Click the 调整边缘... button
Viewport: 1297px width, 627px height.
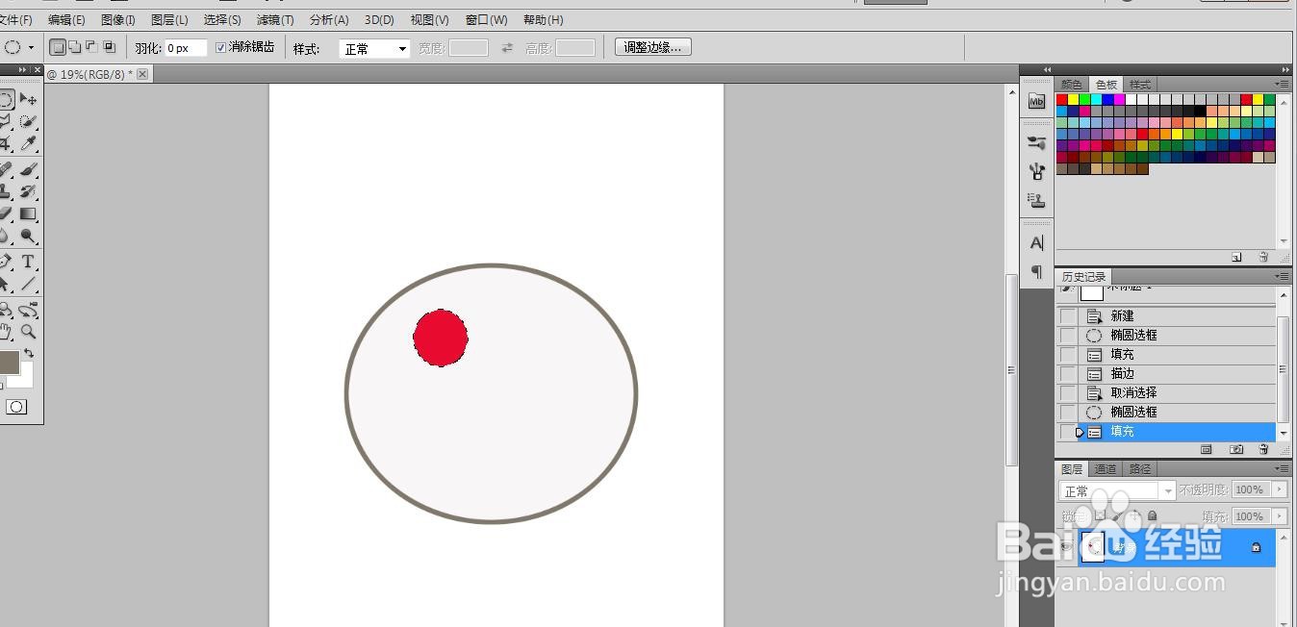point(653,47)
